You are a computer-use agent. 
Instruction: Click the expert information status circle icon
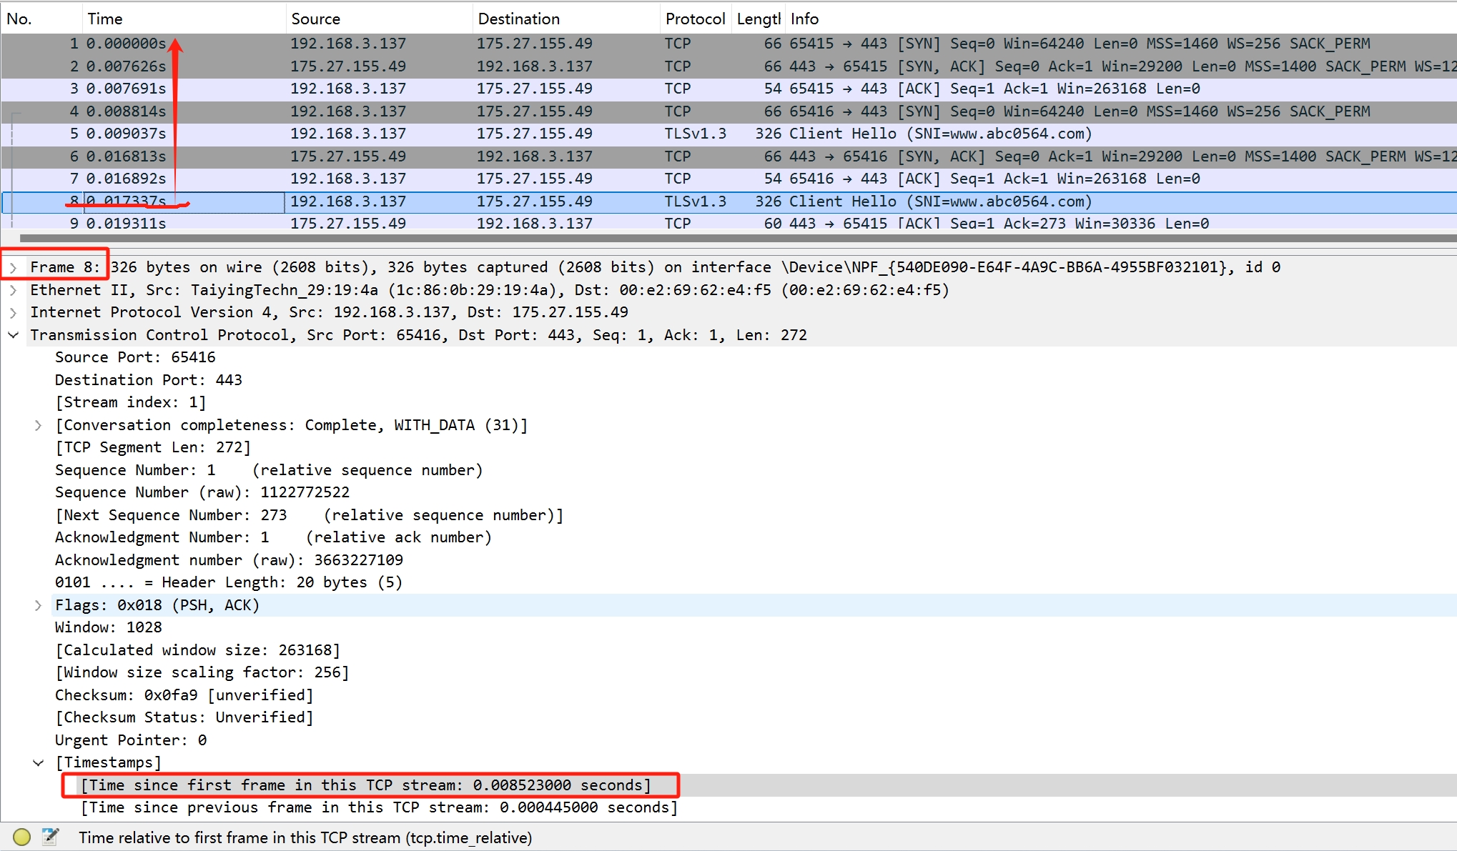pyautogui.click(x=21, y=837)
